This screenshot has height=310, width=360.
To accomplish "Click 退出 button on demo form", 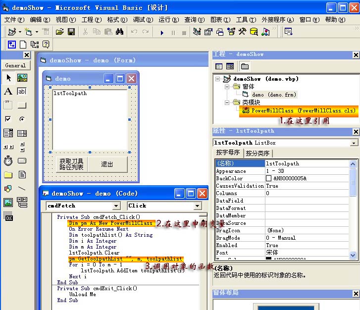I will [x=107, y=164].
